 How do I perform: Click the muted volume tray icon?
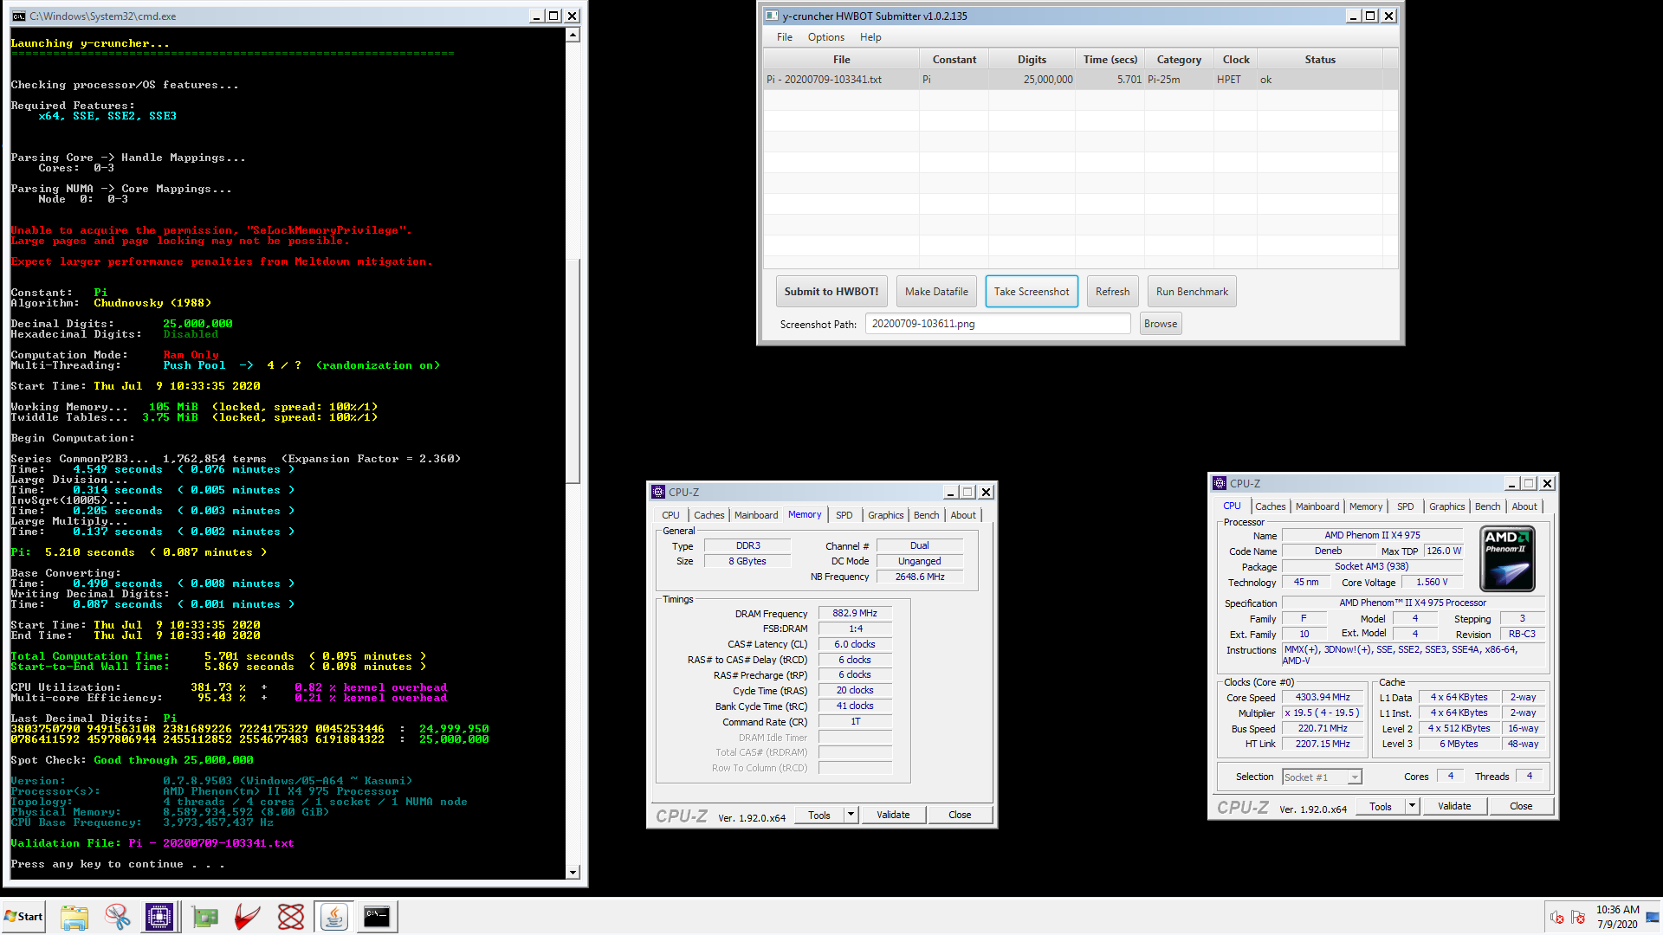click(1556, 917)
